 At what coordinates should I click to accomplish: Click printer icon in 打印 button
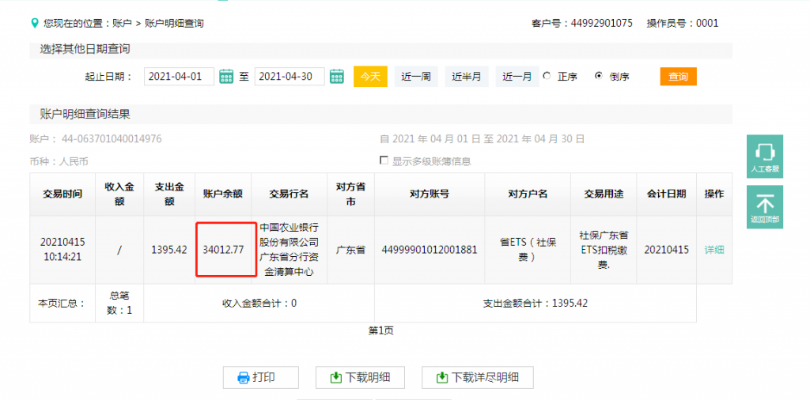(x=244, y=378)
